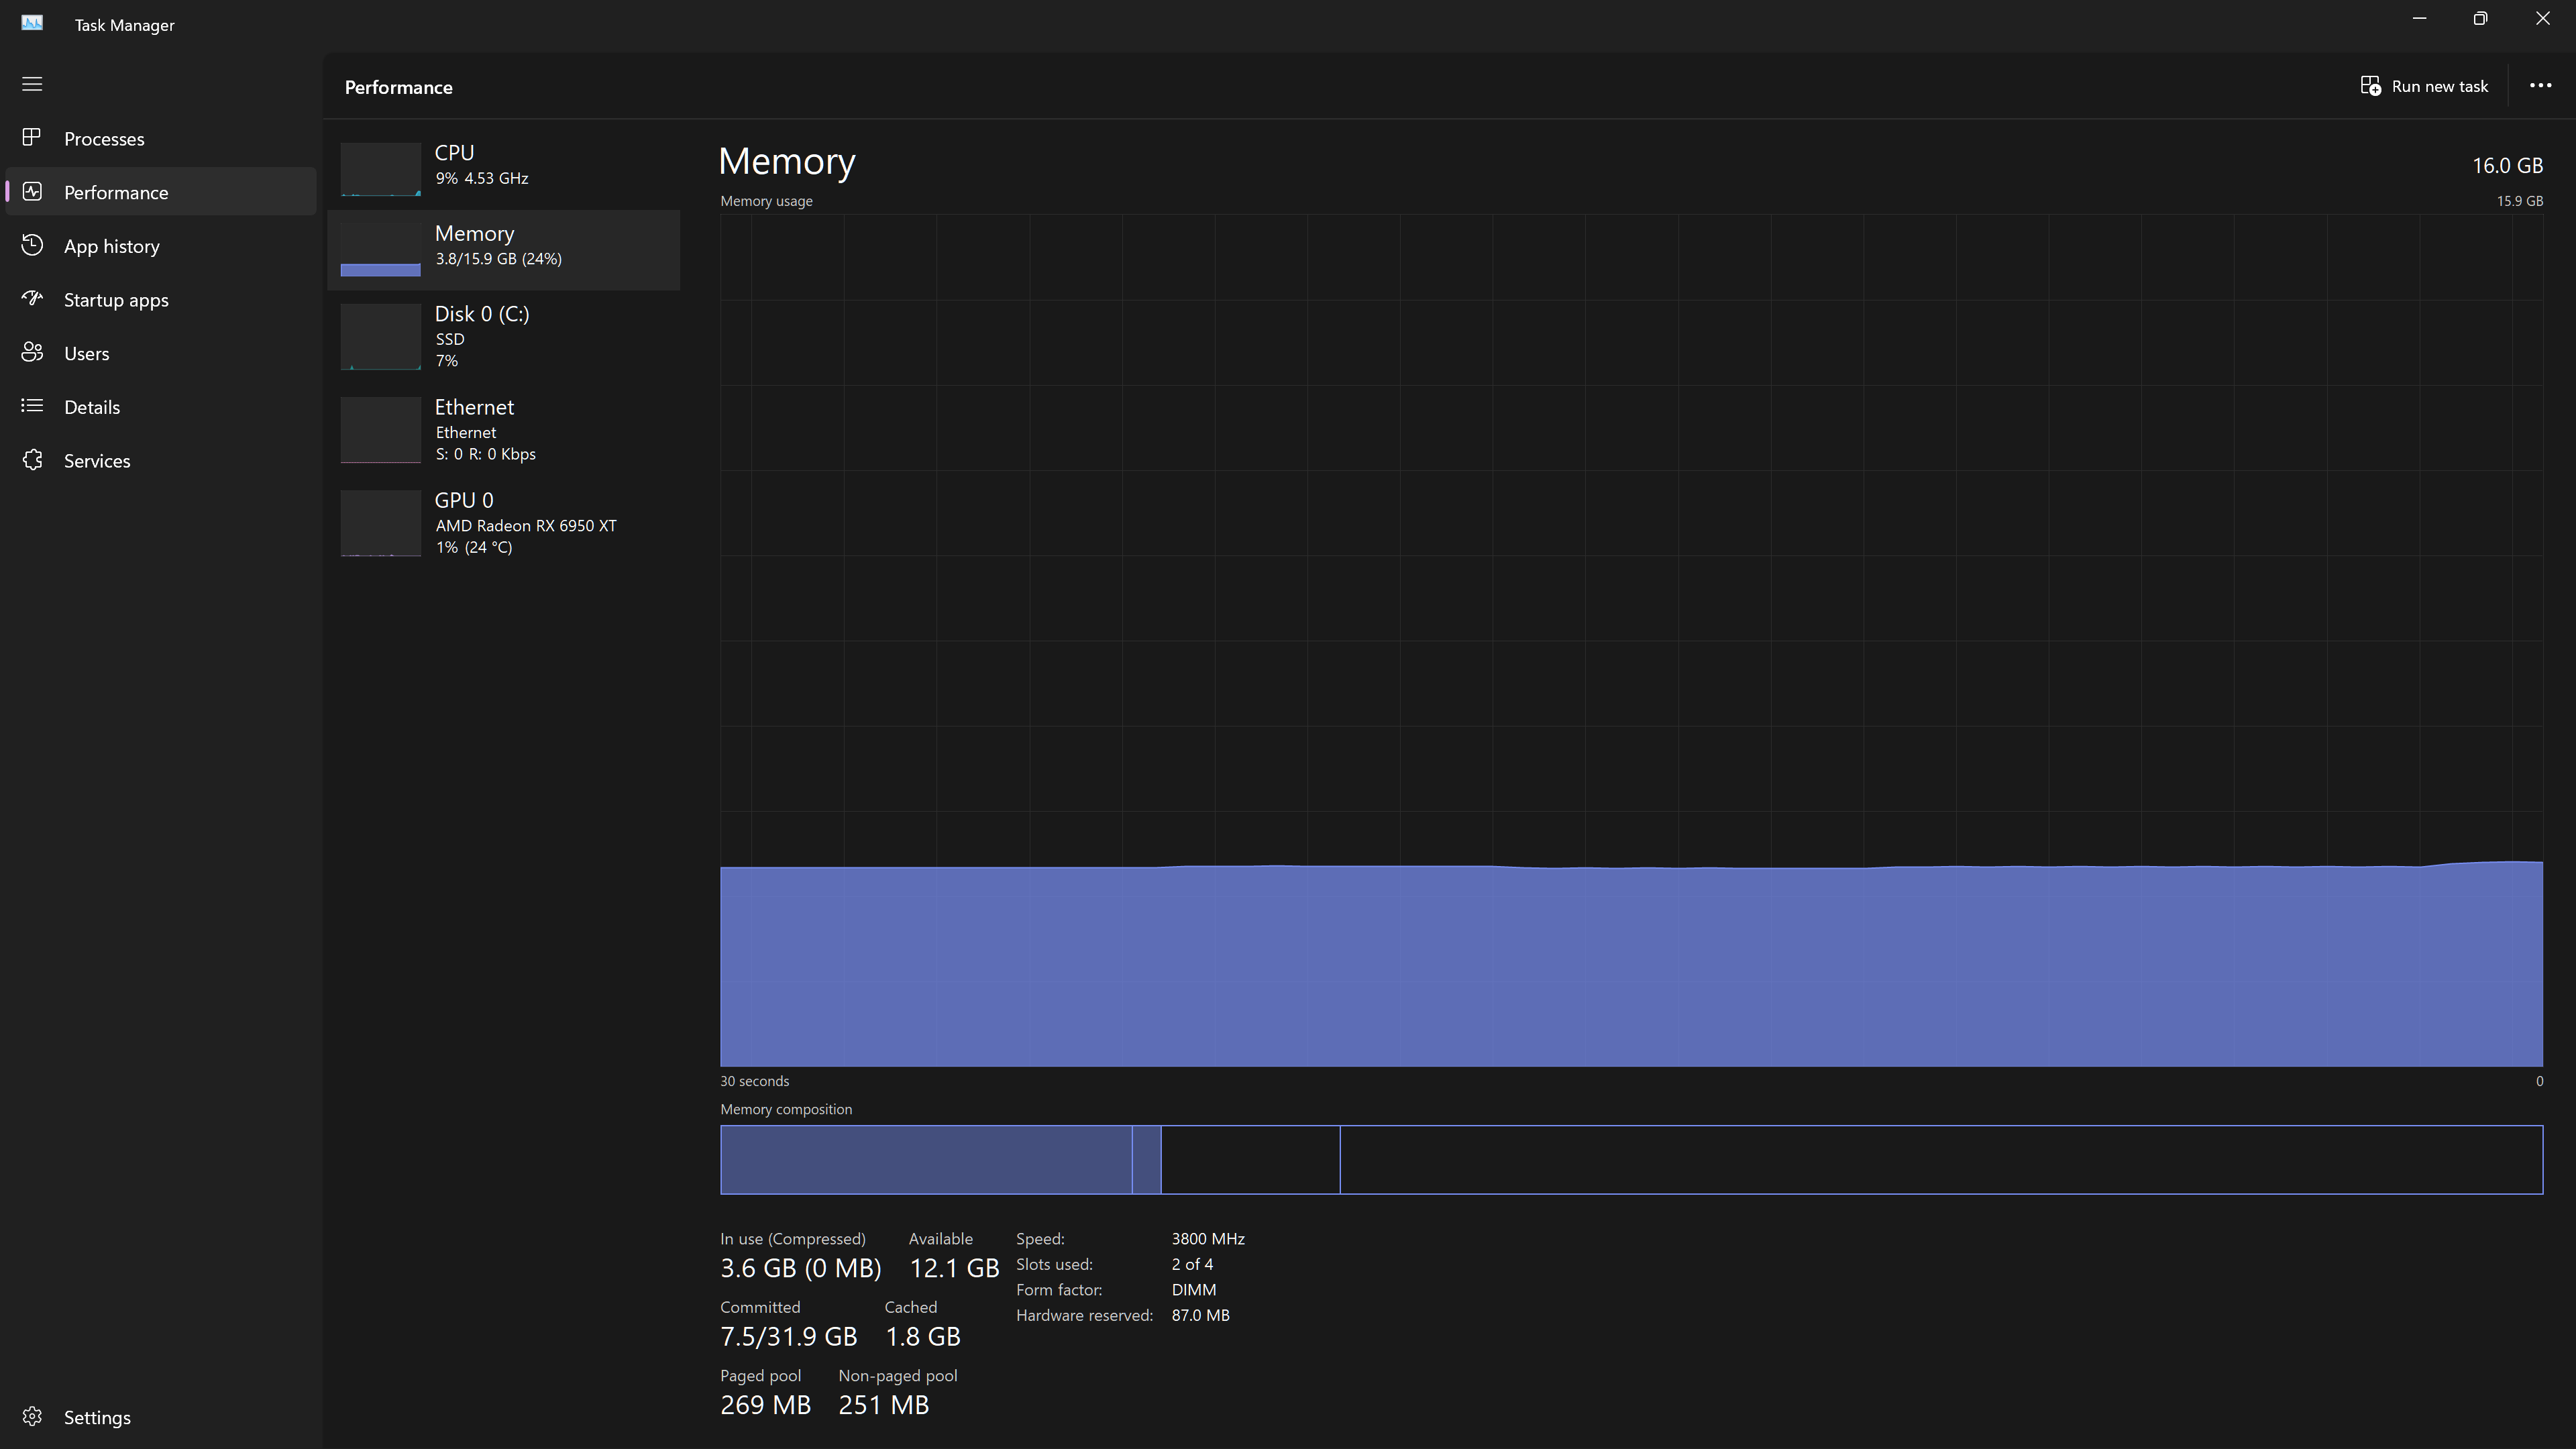Click the Memory usage graph area
The height and width of the screenshot is (1449, 2576).
[x=1631, y=640]
